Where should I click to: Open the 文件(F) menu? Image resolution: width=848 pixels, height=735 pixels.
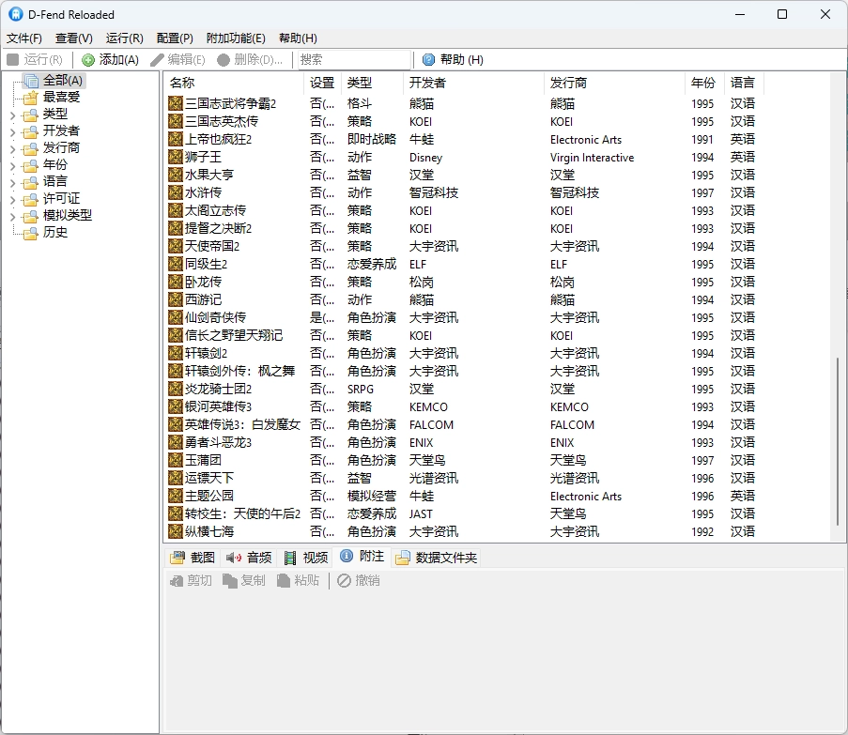(24, 38)
